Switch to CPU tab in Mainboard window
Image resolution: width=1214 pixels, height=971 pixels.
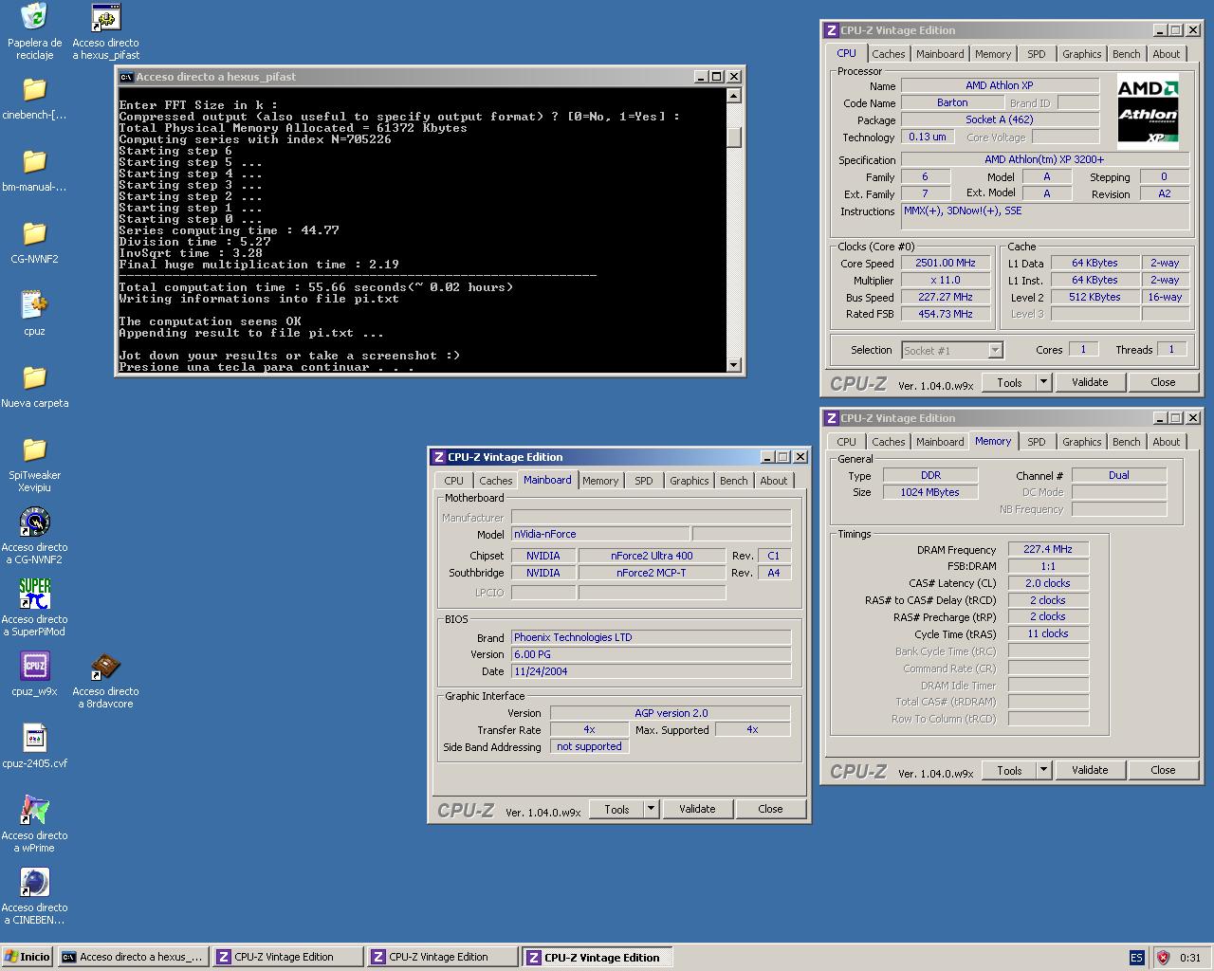click(454, 481)
